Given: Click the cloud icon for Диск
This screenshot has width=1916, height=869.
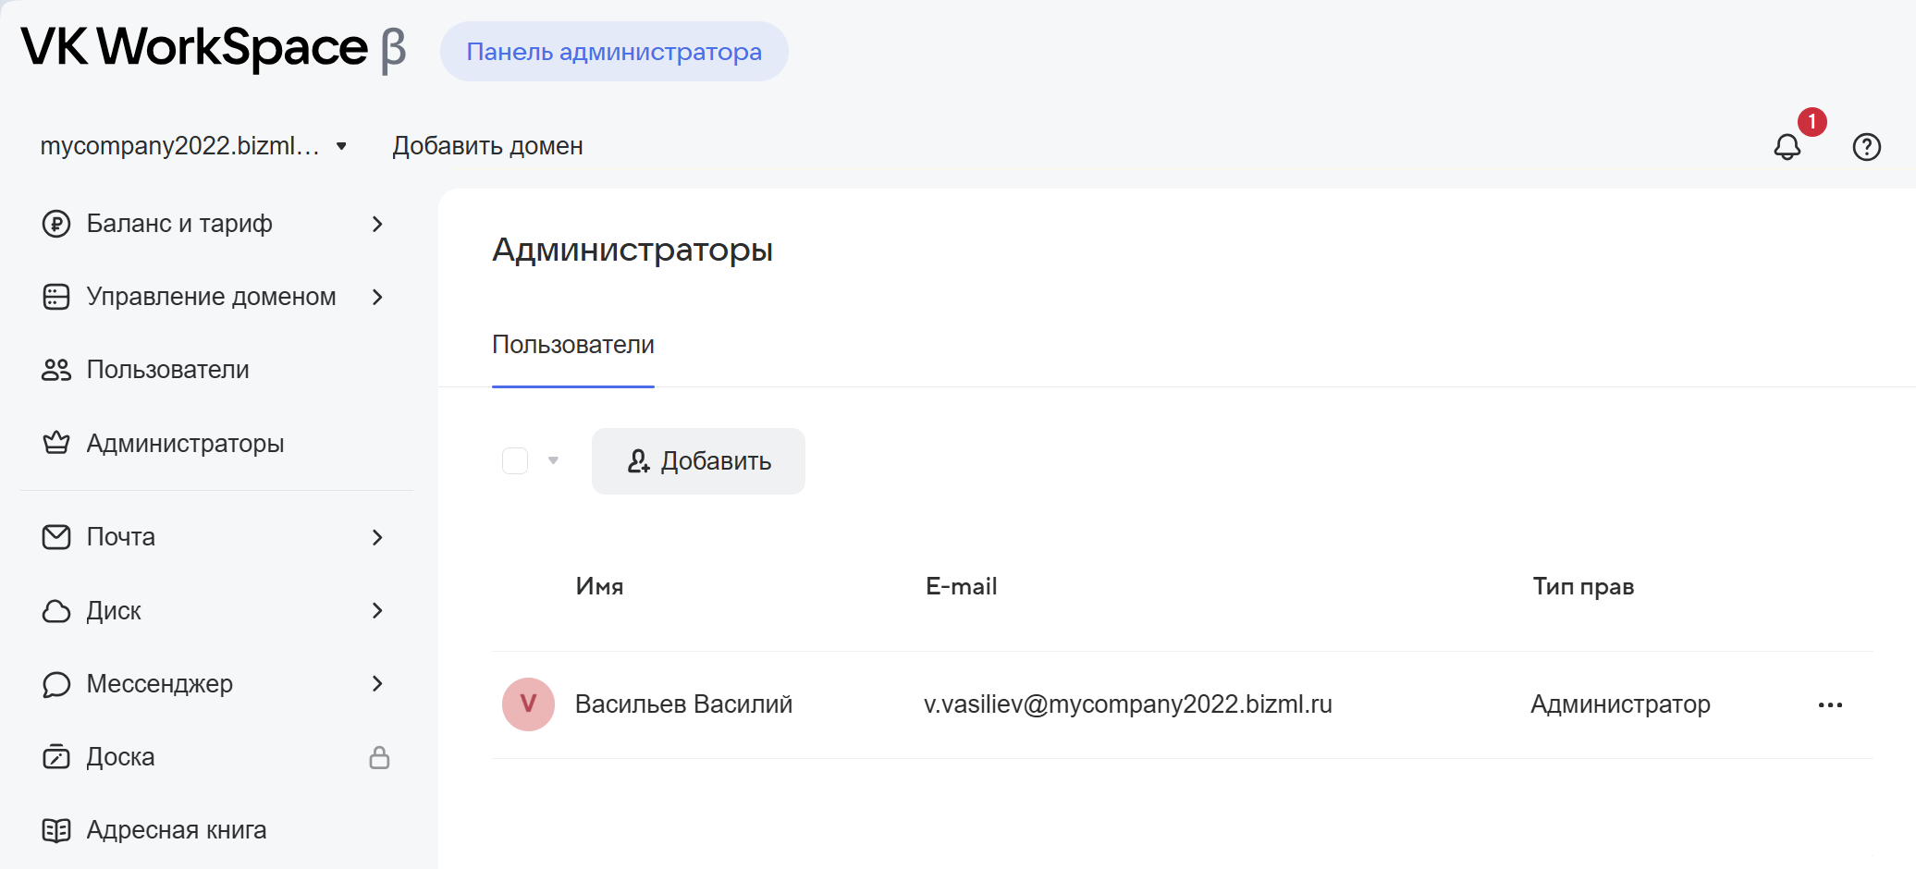Looking at the screenshot, I should pos(56,611).
